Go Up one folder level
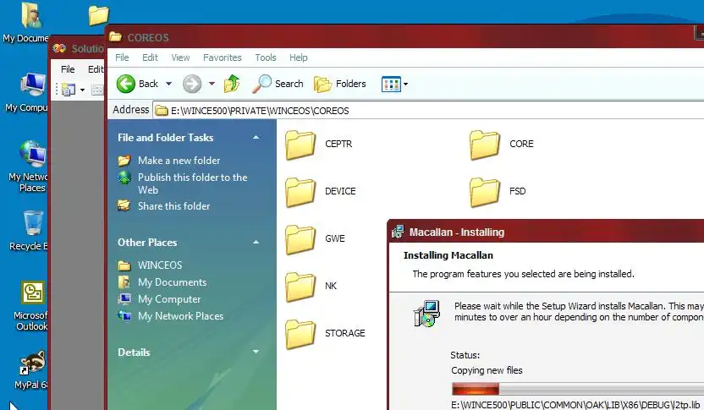Image resolution: width=704 pixels, height=410 pixels. [x=232, y=84]
